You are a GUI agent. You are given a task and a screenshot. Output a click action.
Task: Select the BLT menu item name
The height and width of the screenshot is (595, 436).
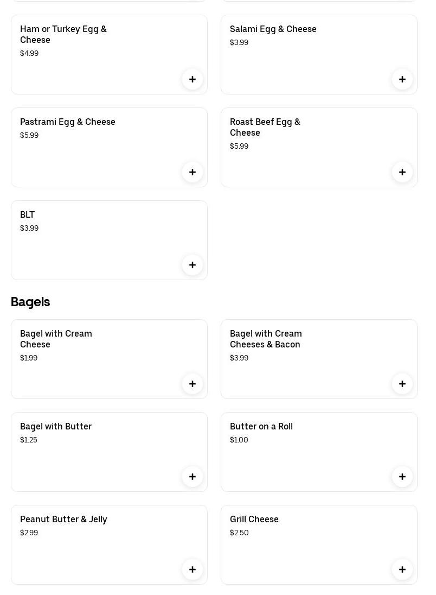(27, 215)
